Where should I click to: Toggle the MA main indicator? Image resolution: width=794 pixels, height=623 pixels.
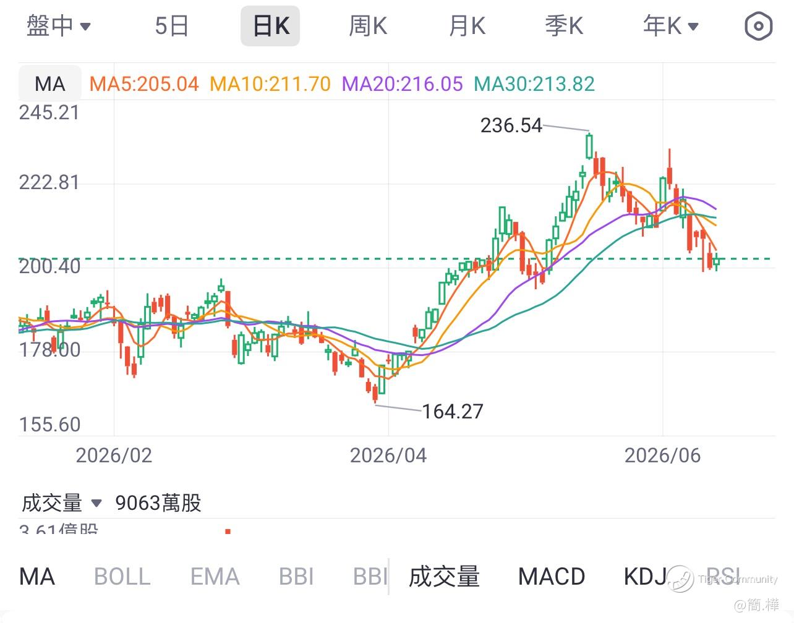[x=37, y=577]
